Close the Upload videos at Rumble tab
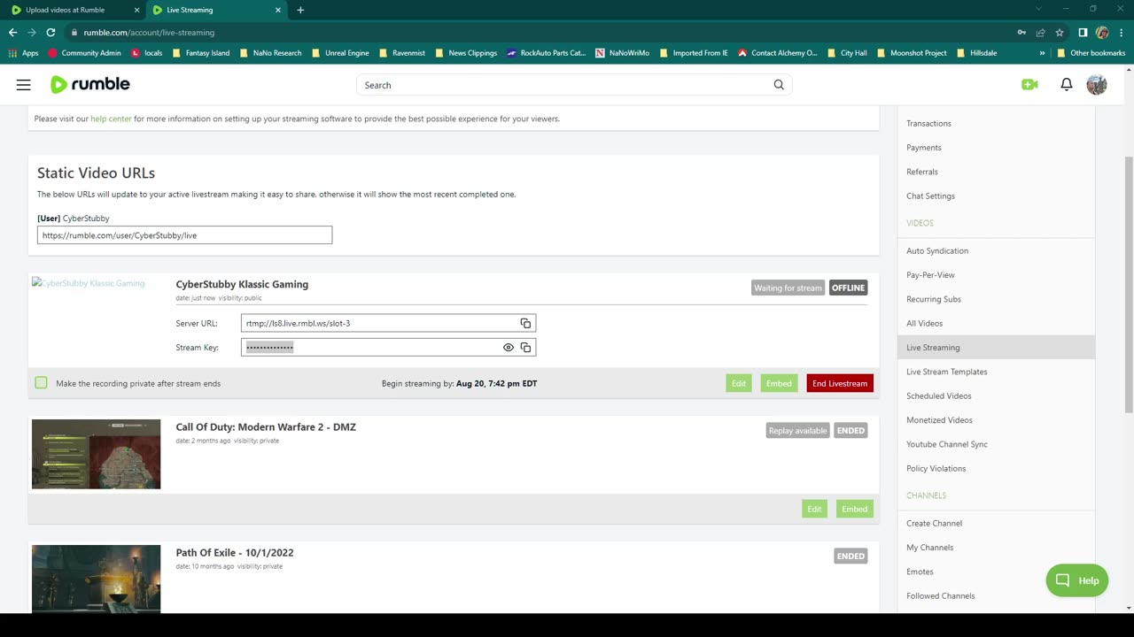Viewport: 1134px width, 637px height. coord(136,10)
